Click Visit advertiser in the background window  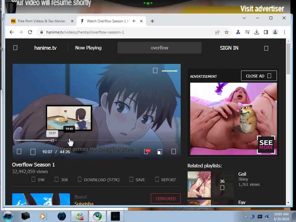click(x=262, y=9)
